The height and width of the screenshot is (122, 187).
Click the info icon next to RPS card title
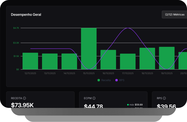[165, 98]
